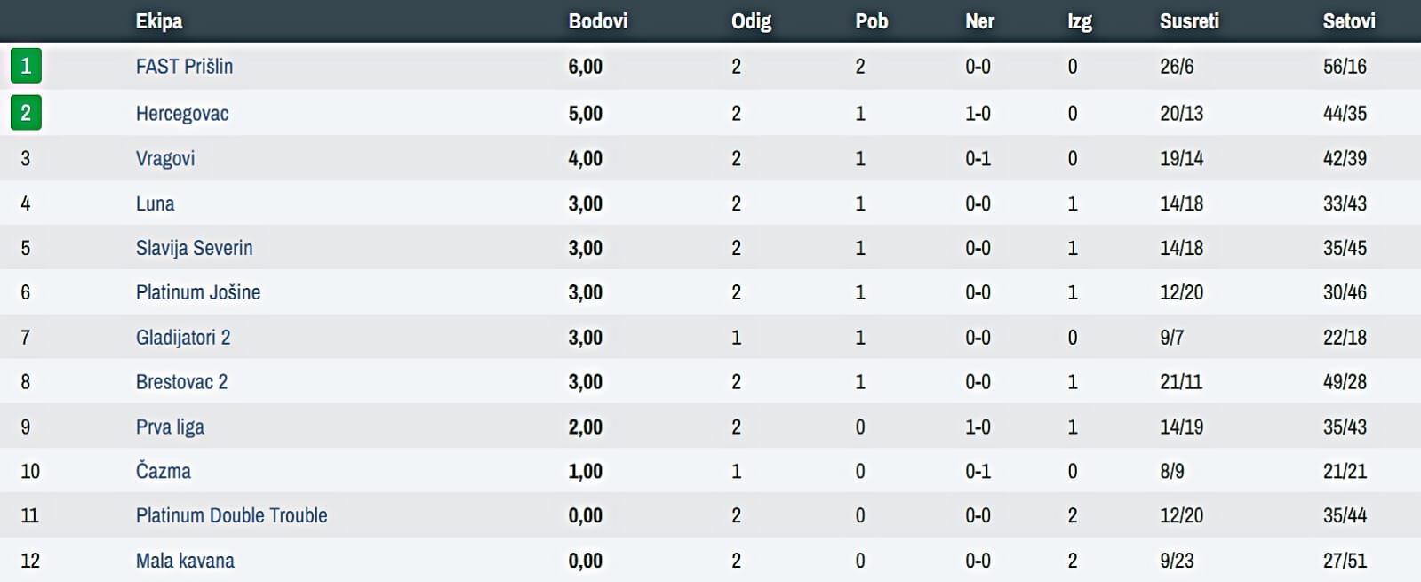Click the Pob column header
The height and width of the screenshot is (582, 1421).
tap(872, 21)
